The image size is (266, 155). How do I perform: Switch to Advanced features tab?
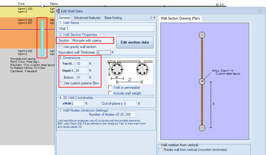pyautogui.click(x=87, y=18)
